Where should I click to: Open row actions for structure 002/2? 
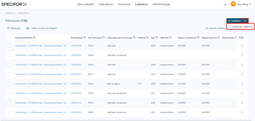point(242,46)
